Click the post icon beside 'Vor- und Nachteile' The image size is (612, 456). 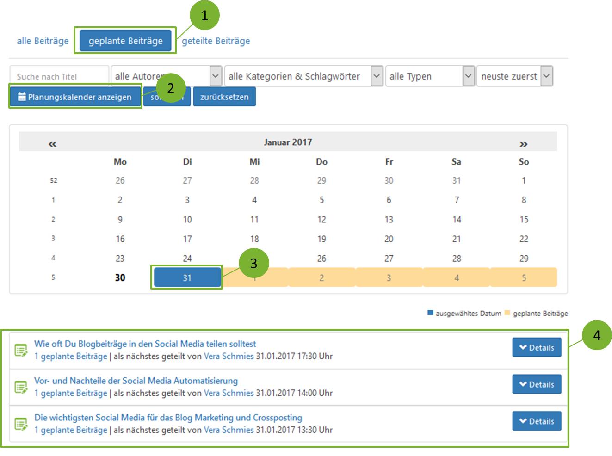[x=21, y=387]
